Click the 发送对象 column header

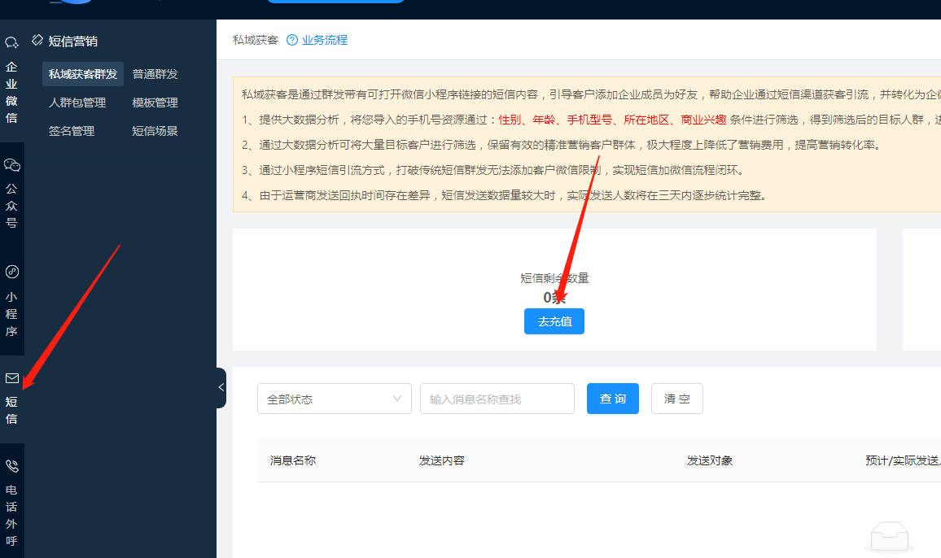pos(710,460)
